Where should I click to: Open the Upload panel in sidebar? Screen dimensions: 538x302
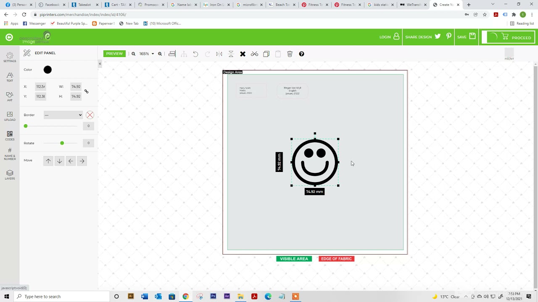tap(10, 116)
